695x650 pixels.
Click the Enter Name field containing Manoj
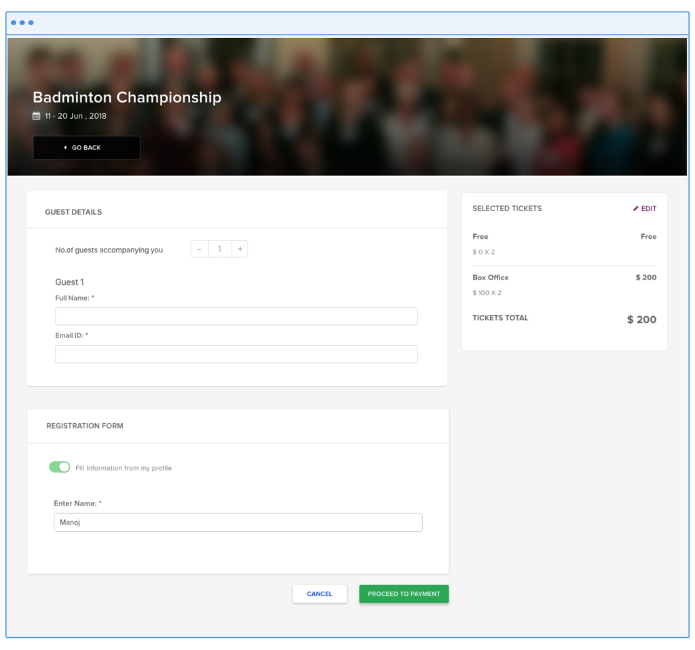(x=238, y=522)
